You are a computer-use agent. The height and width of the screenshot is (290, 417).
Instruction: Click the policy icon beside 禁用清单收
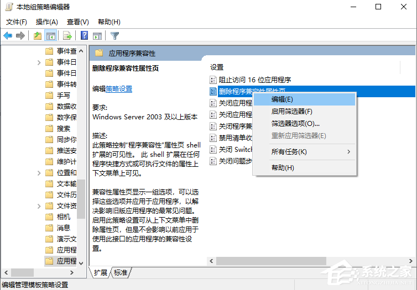click(213, 138)
